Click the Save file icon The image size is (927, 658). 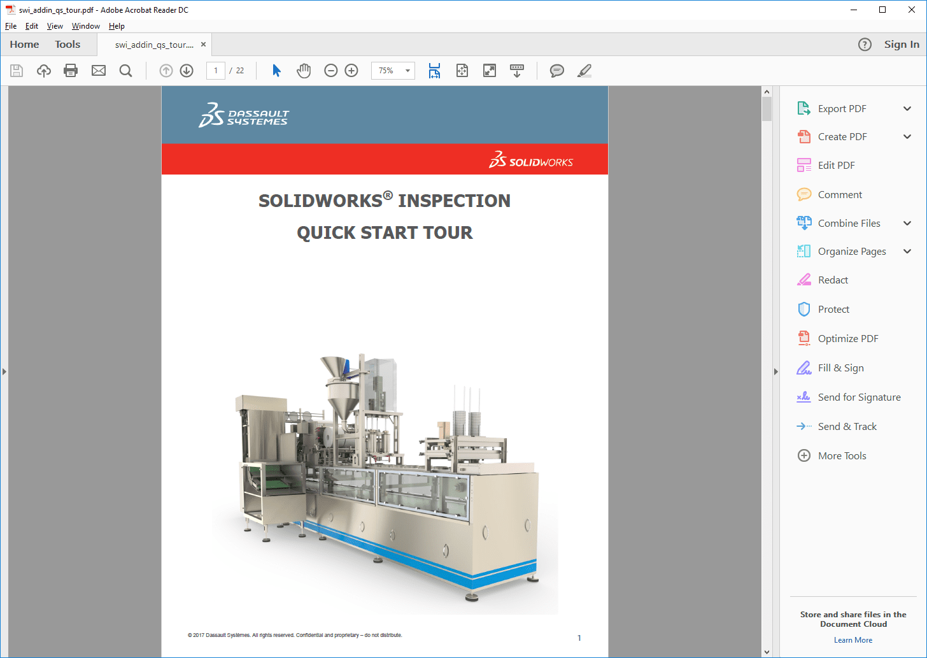[17, 71]
